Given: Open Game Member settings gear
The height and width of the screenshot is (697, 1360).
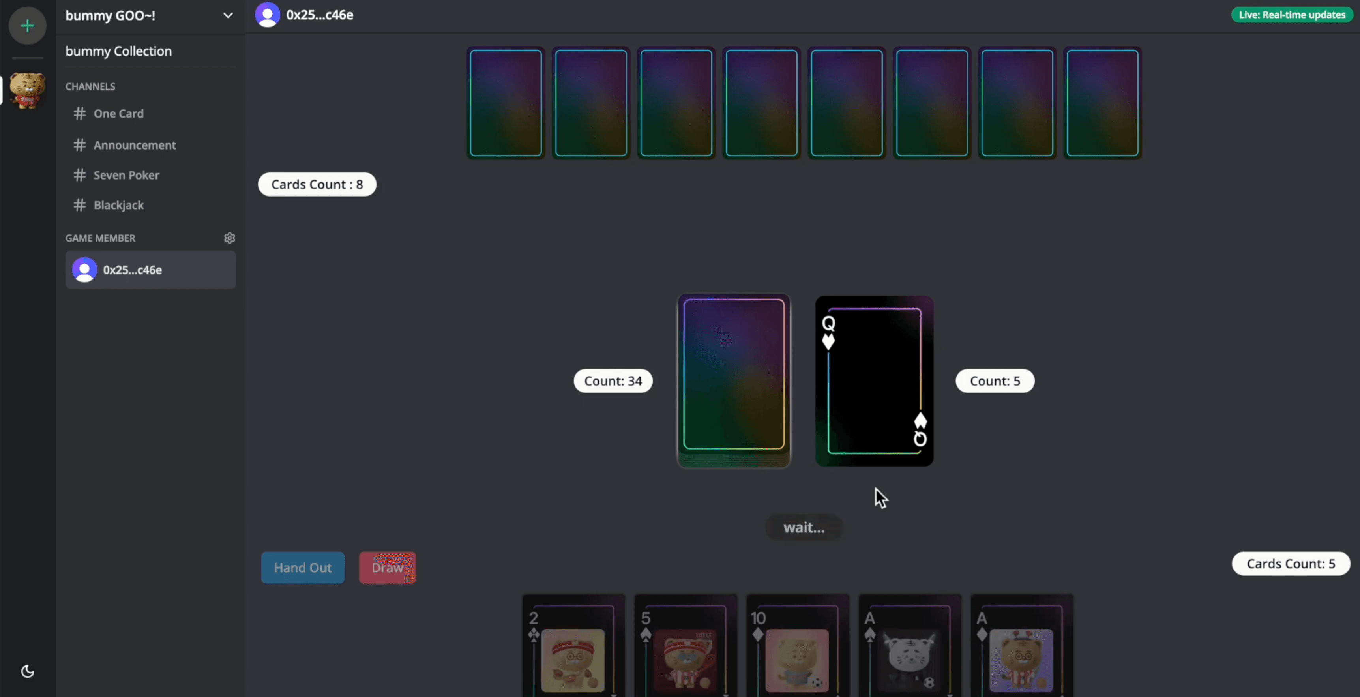Looking at the screenshot, I should point(229,238).
